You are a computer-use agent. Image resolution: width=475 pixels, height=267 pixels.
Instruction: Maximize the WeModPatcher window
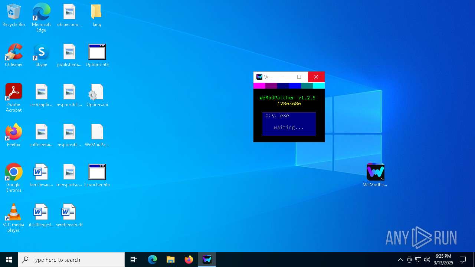tap(299, 77)
